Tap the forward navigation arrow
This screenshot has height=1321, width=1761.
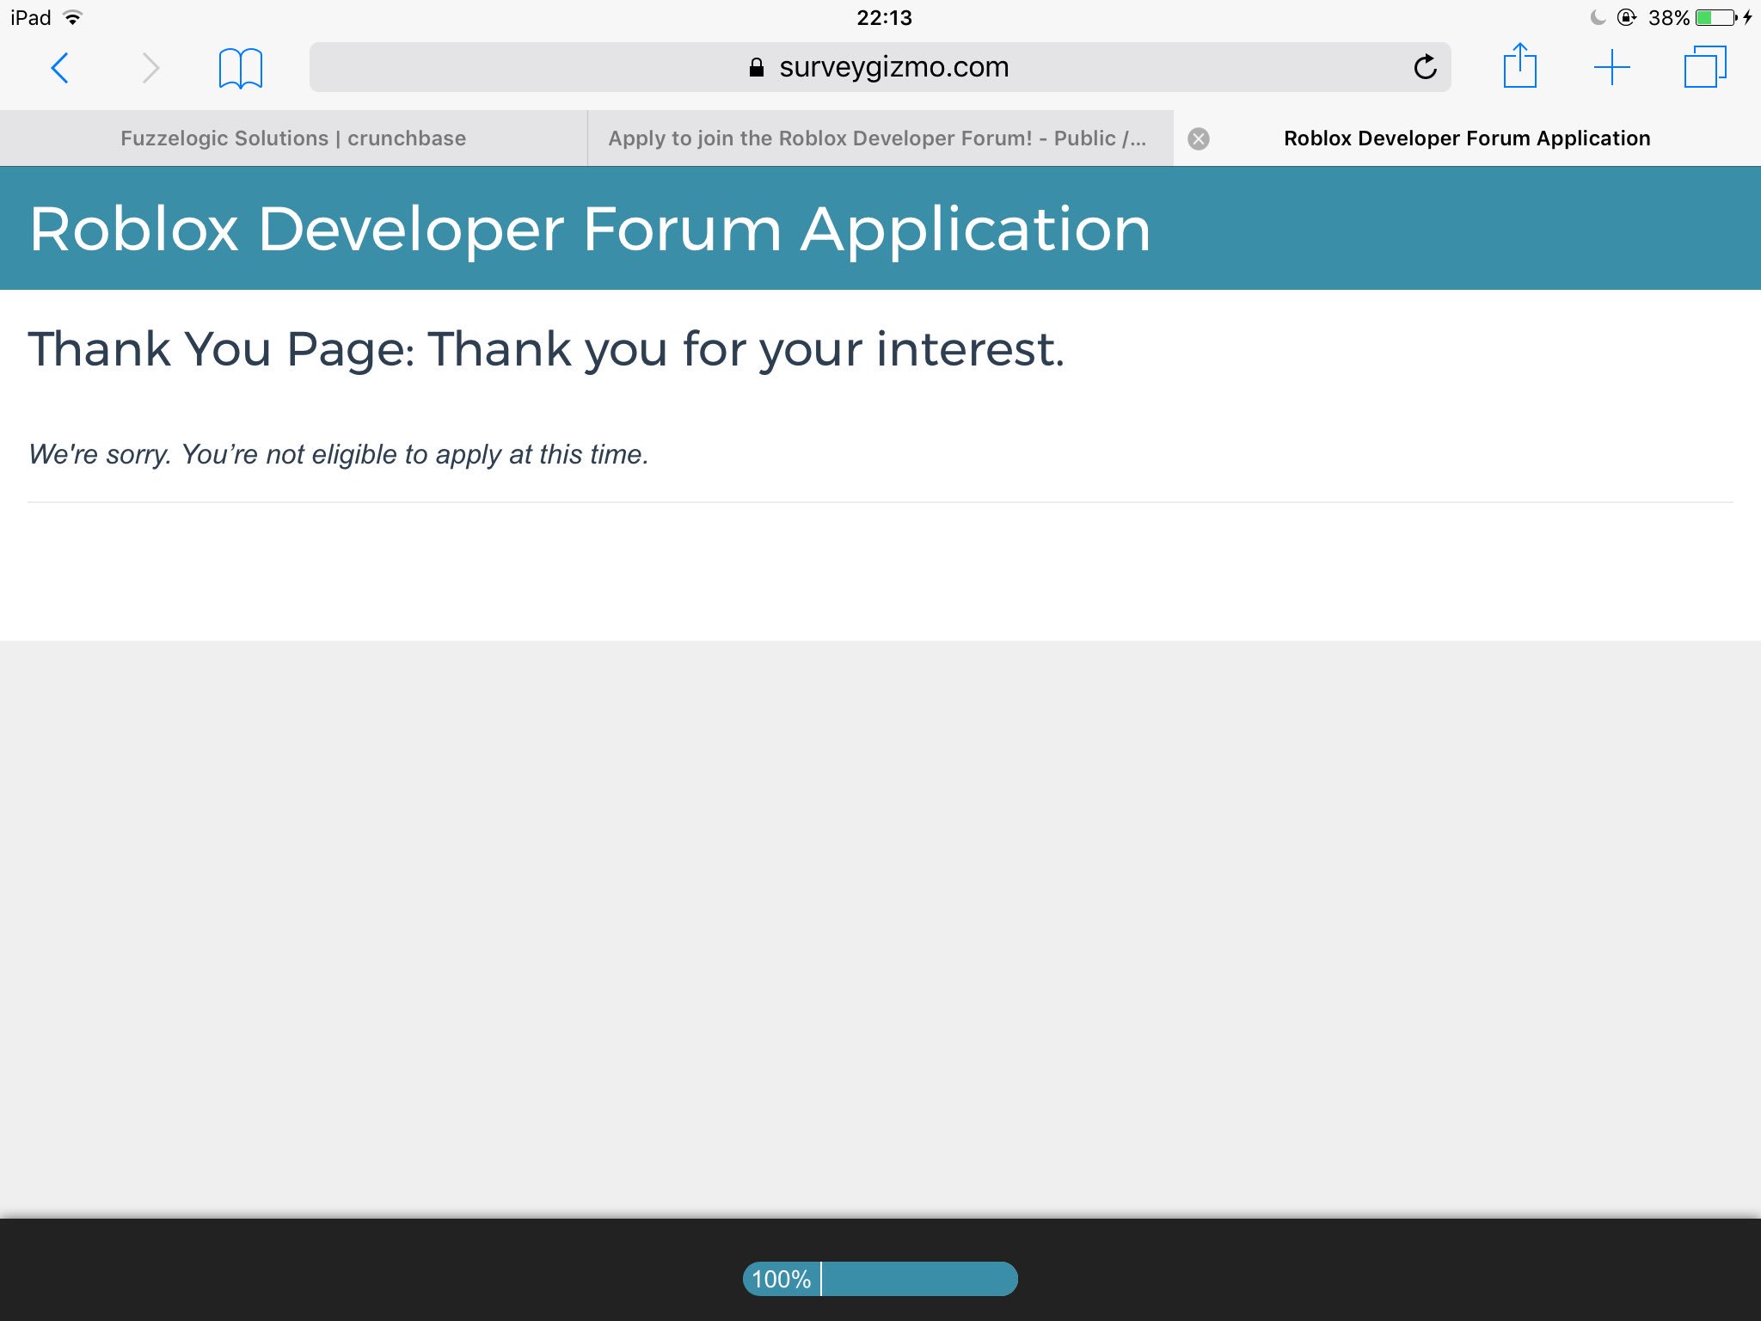[150, 68]
